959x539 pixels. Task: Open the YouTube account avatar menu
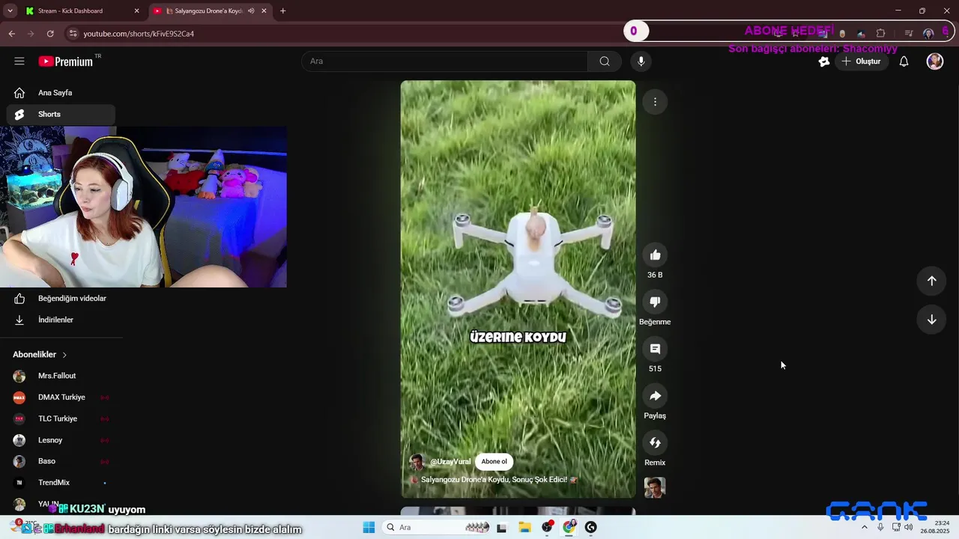[x=935, y=61]
